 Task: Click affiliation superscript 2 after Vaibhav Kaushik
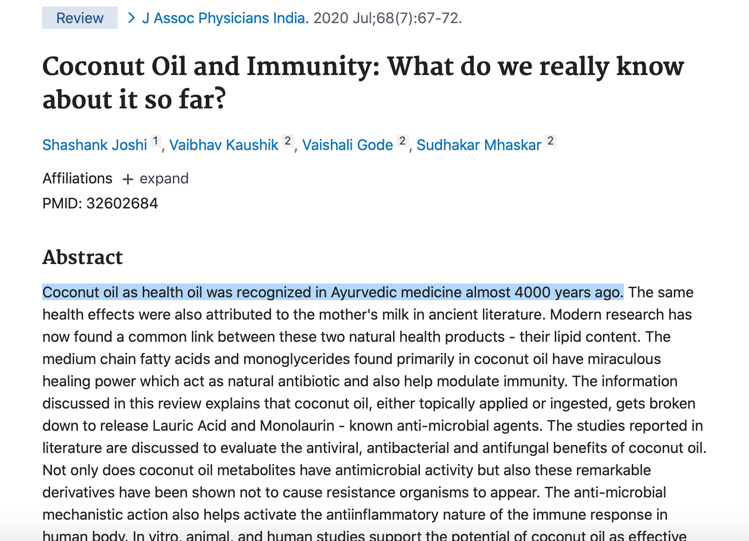point(288,141)
